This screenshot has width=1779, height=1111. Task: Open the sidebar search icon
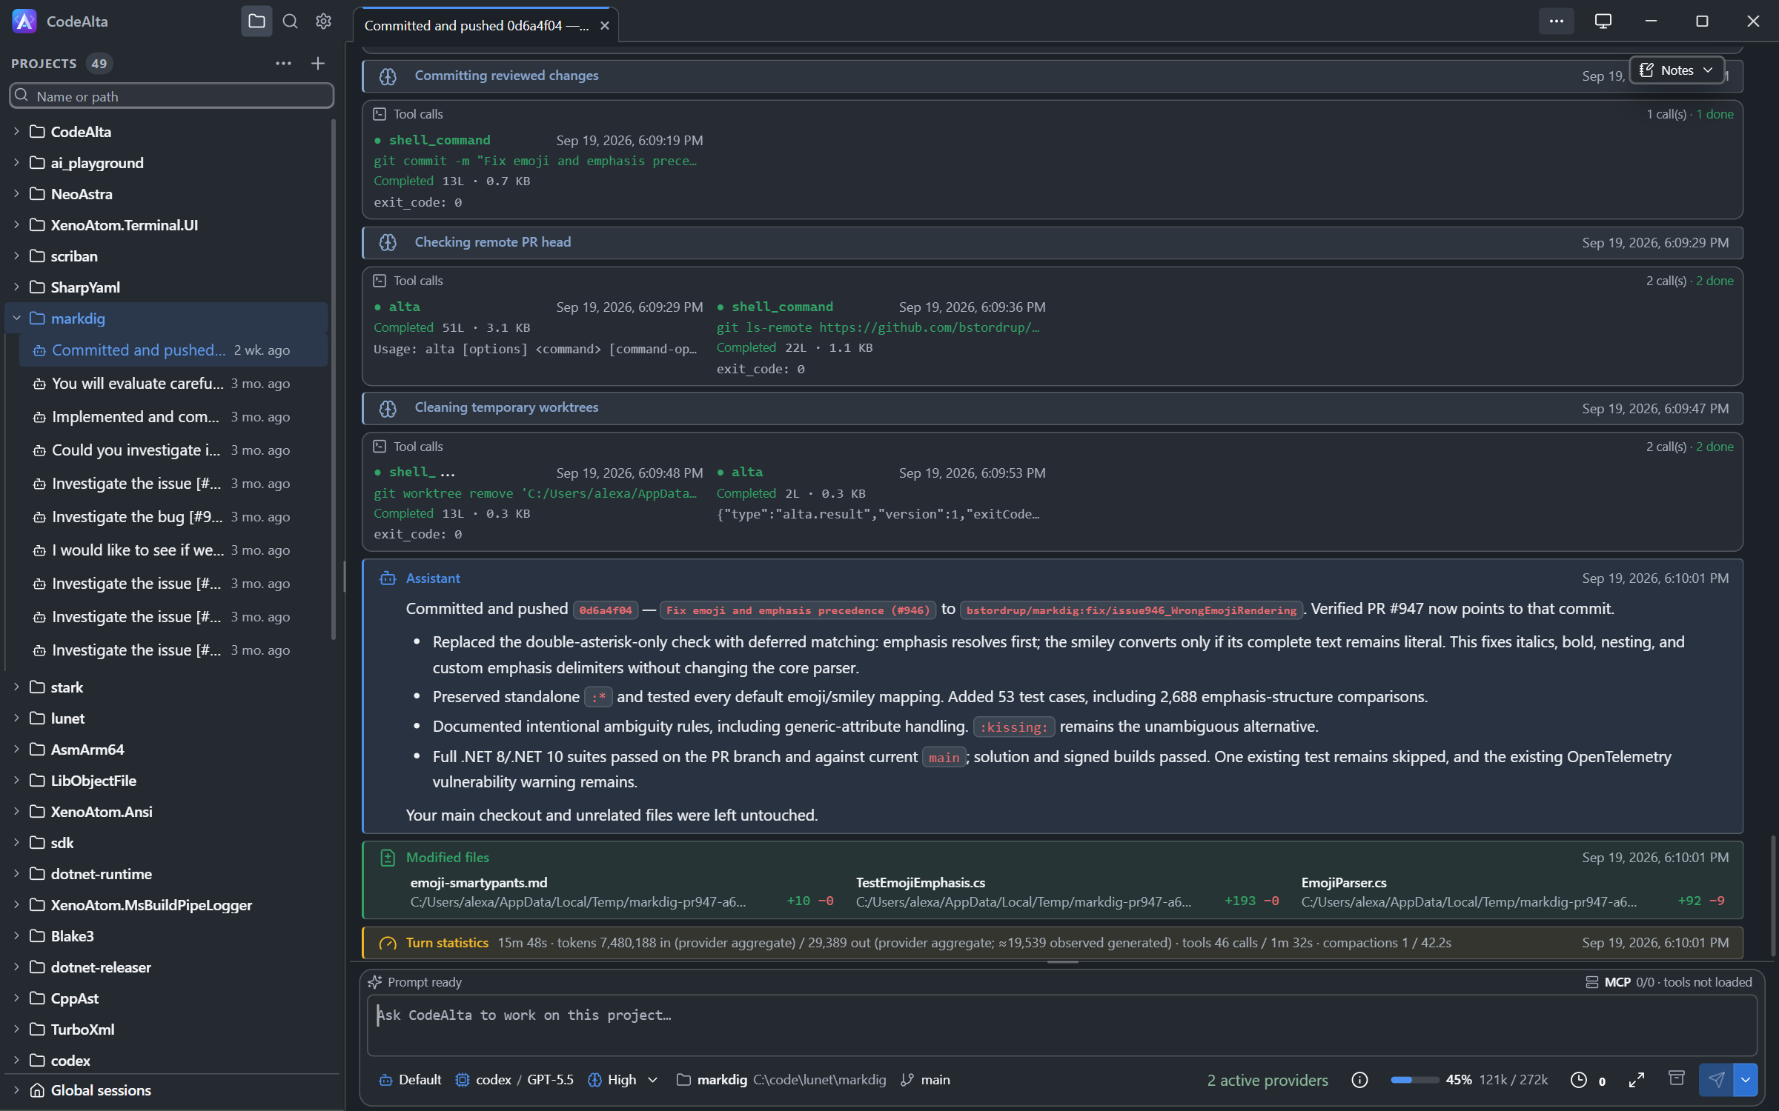click(291, 21)
